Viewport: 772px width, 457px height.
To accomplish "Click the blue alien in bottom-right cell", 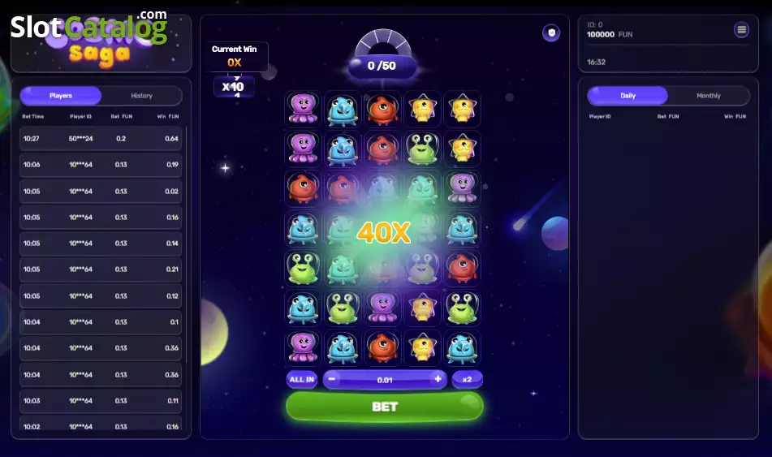I will (x=462, y=347).
